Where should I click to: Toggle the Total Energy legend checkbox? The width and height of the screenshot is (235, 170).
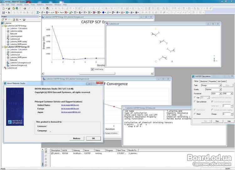click(x=92, y=69)
